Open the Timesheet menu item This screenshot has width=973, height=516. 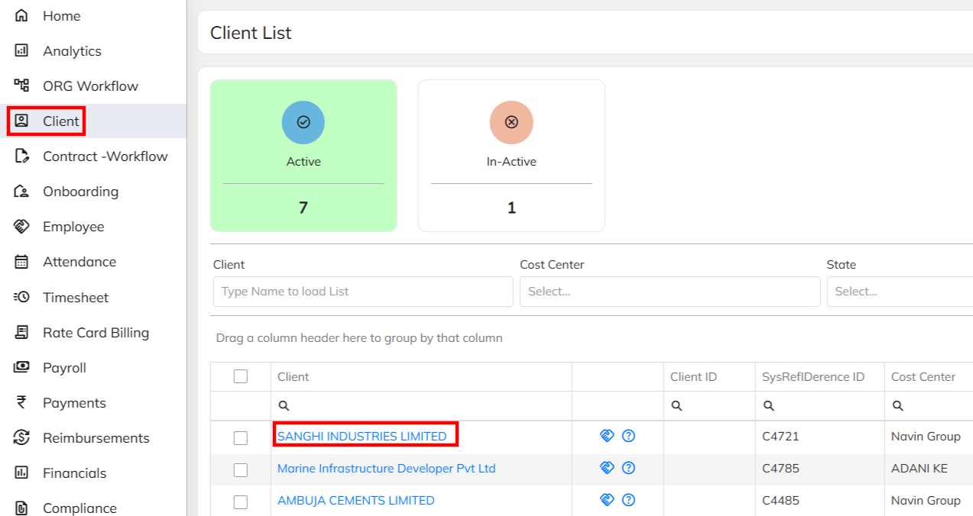click(76, 297)
